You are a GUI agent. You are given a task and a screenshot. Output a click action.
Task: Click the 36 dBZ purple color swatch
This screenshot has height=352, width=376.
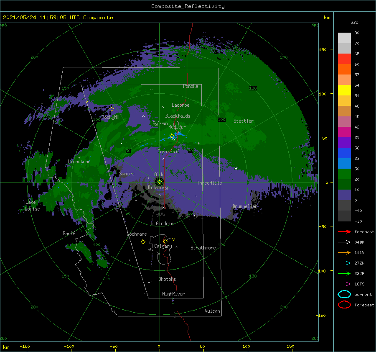point(344,142)
